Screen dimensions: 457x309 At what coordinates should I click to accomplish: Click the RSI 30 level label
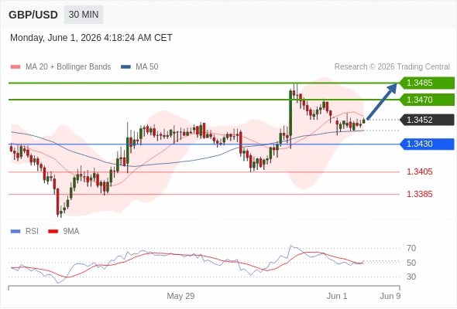pos(411,277)
